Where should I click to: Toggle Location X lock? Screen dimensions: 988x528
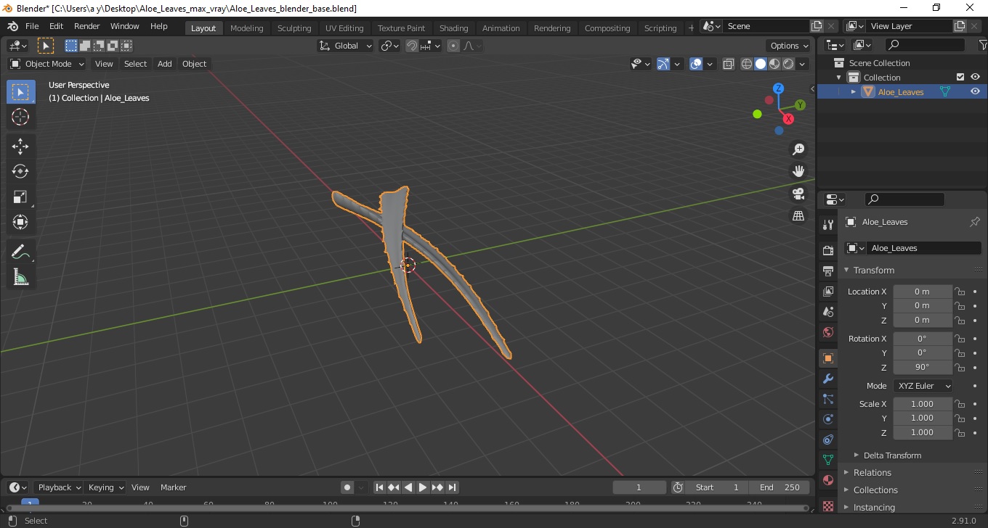[960, 292]
